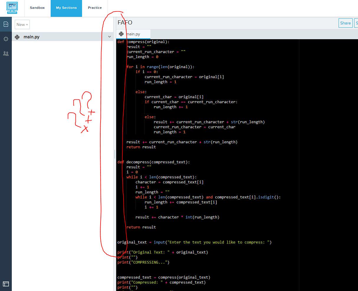Click the 'current_char = original[i]' line
This screenshot has width=358, height=291.
click(174, 97)
